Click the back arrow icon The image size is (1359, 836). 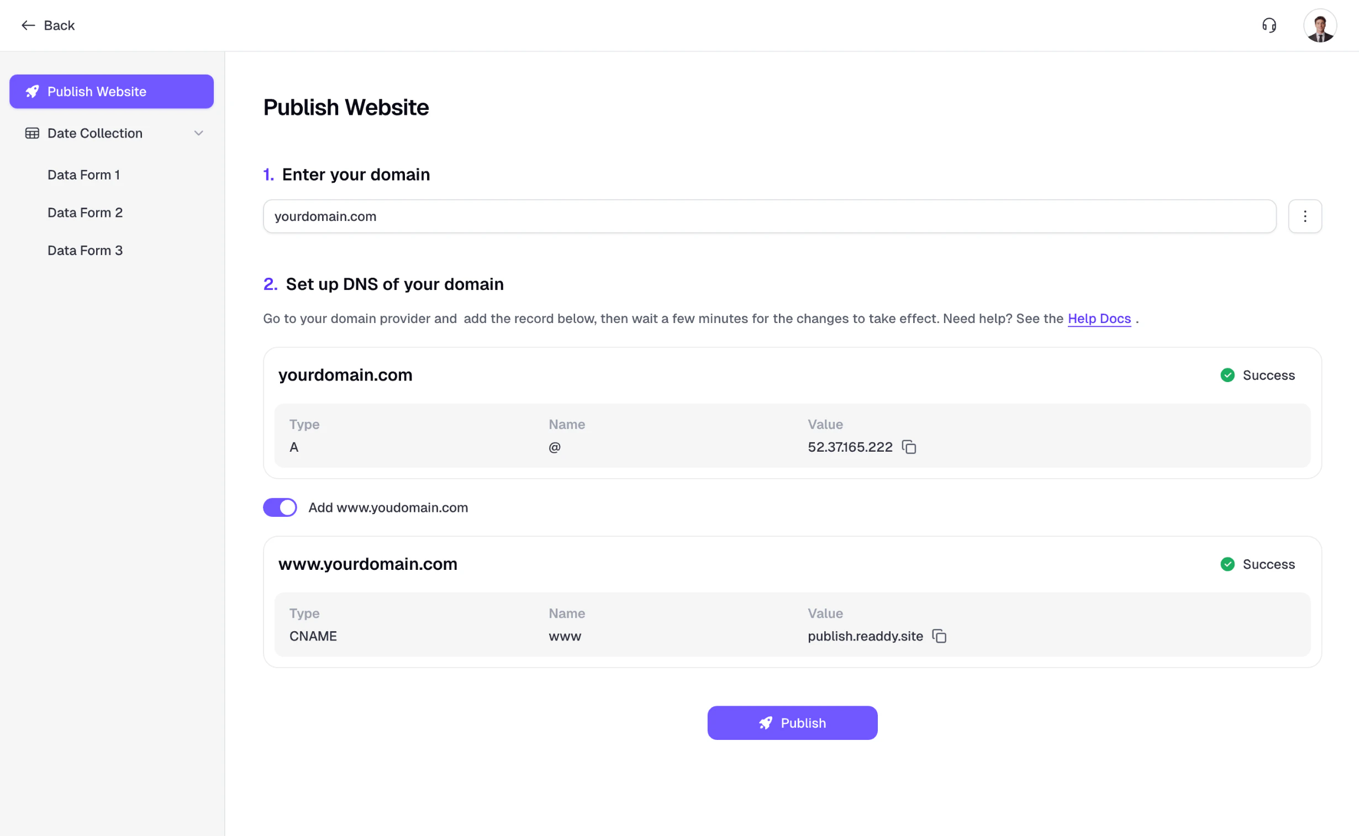tap(28, 25)
